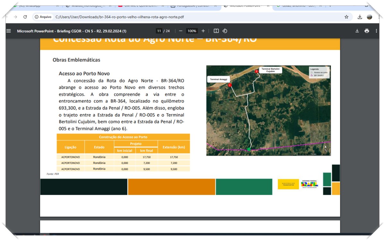Click 0,000 in the 9,500 row

tap(125, 169)
